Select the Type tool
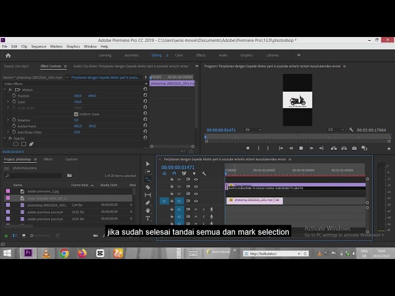This screenshot has width=395, height=296. click(x=148, y=218)
